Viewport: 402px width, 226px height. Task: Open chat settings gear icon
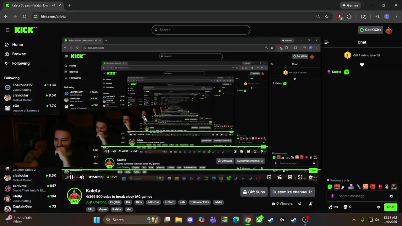(378, 207)
